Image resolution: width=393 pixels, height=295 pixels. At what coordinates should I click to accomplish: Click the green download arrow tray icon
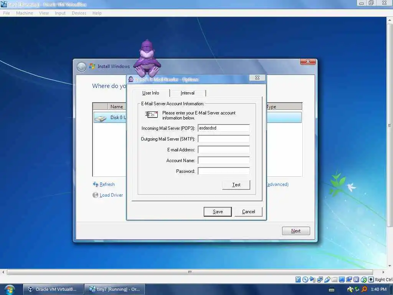click(357, 290)
